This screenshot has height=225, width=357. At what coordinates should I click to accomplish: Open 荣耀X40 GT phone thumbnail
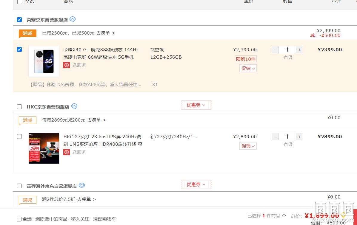point(44,61)
